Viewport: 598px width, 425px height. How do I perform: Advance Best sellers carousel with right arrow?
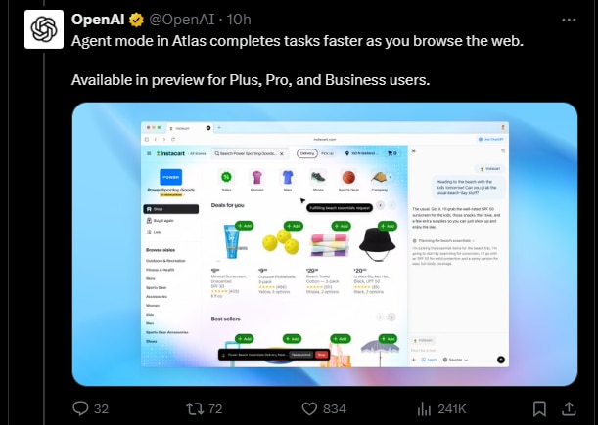(391, 317)
